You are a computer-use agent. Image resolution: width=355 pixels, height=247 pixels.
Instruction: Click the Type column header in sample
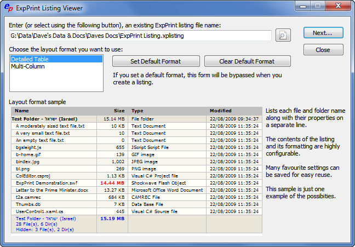point(137,111)
